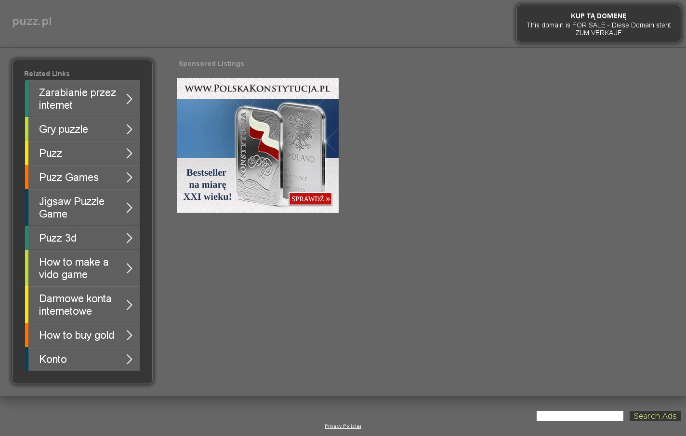Click the SPRAWDŹ button in the ad
Image resolution: width=686 pixels, height=436 pixels.
tap(310, 199)
